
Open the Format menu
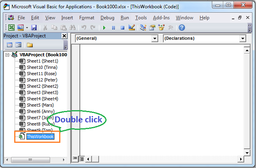[87, 18]
